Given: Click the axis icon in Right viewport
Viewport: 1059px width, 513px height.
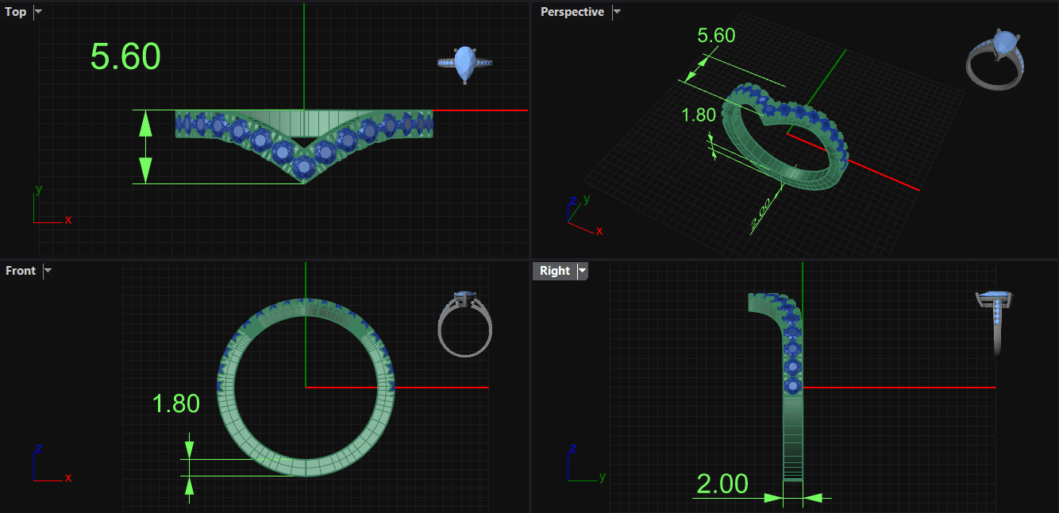Looking at the screenshot, I should [x=584, y=466].
